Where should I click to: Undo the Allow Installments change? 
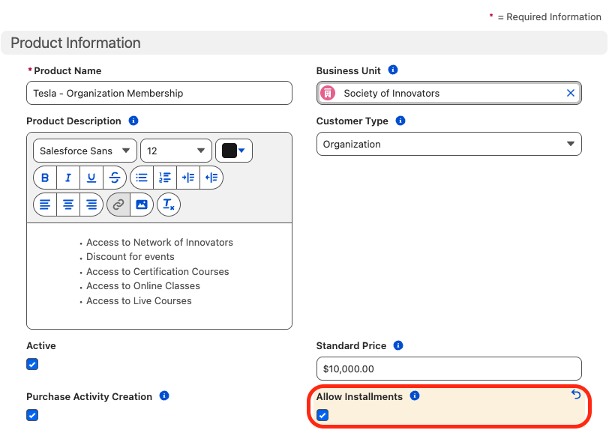tap(576, 394)
